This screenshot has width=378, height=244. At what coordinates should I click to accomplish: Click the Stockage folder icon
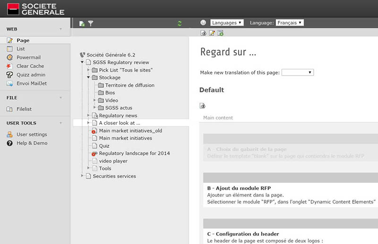[95, 77]
